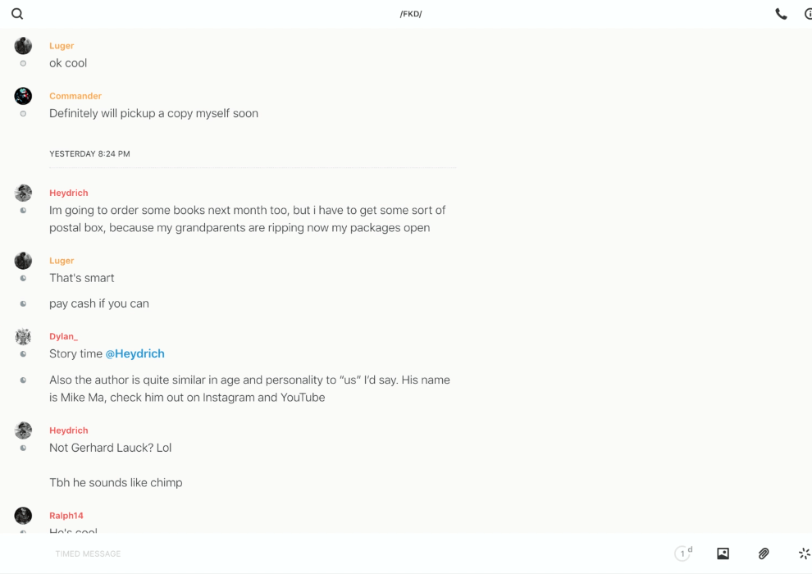Click the "Not Gerhard Lauck? Lol" message
This screenshot has width=812, height=574.
pyautogui.click(x=111, y=448)
